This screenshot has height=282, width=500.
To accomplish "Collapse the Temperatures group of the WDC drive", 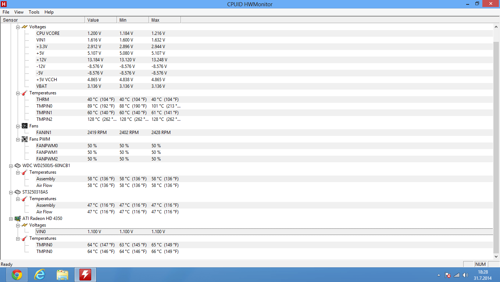I will [x=18, y=172].
